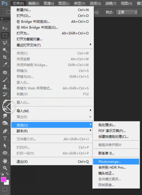Swap foreground and background colors
The image size is (142, 195).
[x=7, y=174]
